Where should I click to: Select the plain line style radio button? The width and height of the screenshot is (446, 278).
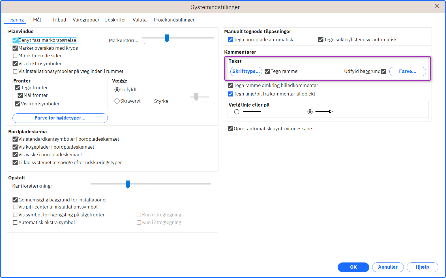pyautogui.click(x=237, y=112)
